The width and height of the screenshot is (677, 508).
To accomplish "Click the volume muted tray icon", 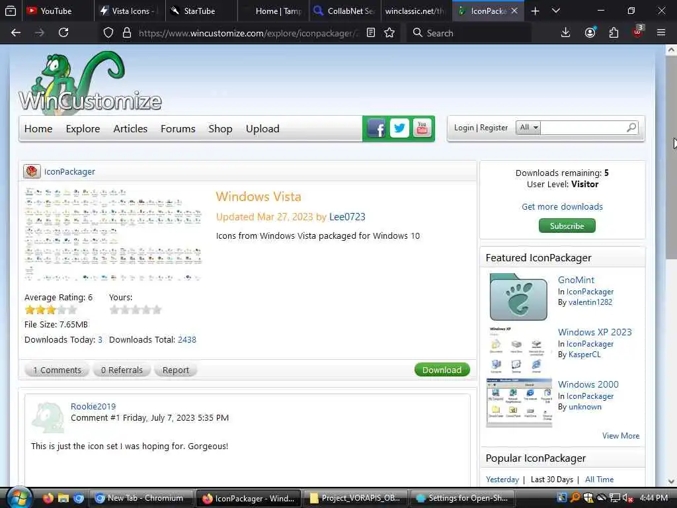I will point(628,498).
